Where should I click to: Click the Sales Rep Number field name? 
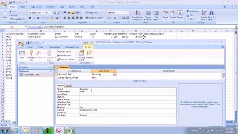(68, 77)
